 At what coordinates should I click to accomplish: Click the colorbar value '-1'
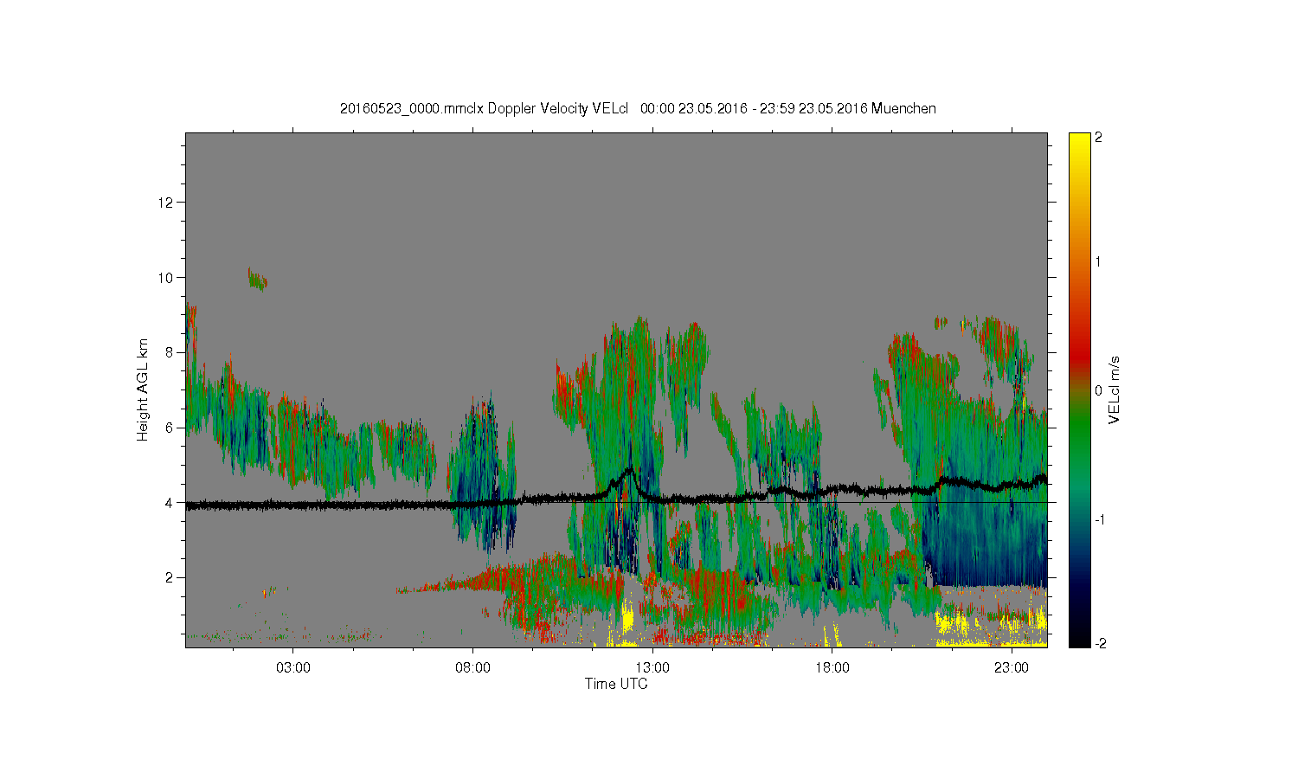1100,519
